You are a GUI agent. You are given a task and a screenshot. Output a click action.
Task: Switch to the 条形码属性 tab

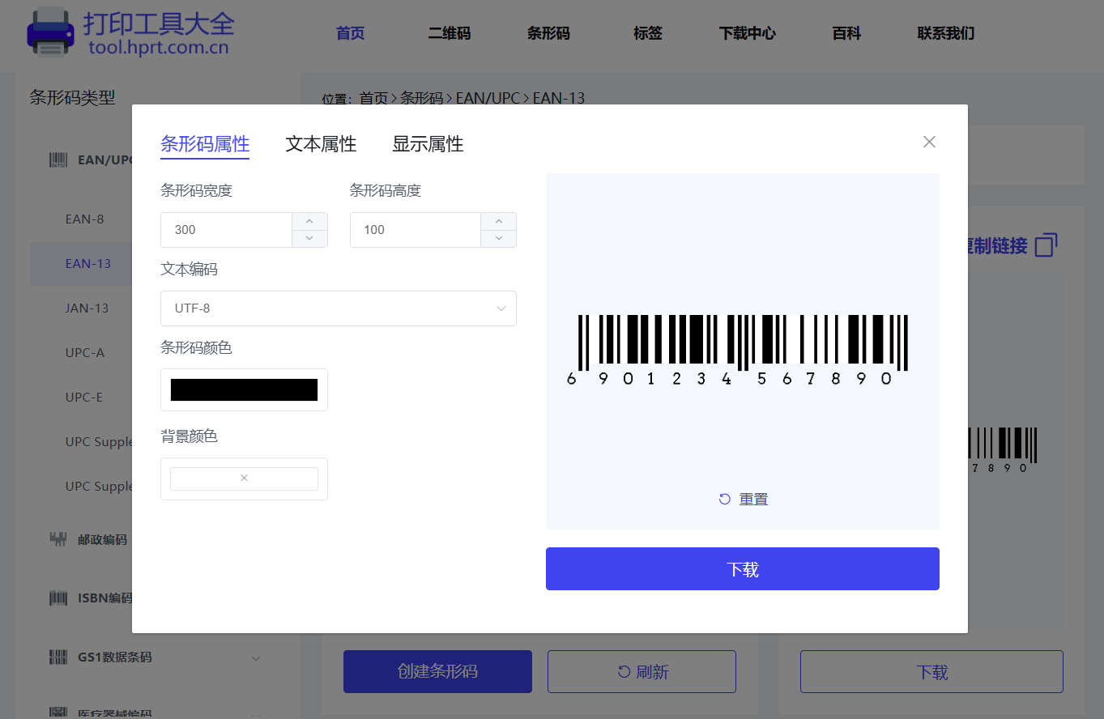click(x=205, y=144)
